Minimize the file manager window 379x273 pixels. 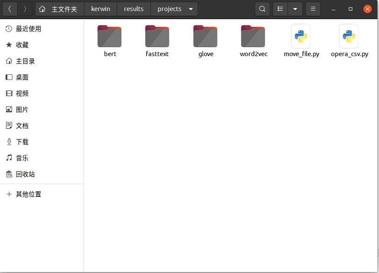point(334,9)
